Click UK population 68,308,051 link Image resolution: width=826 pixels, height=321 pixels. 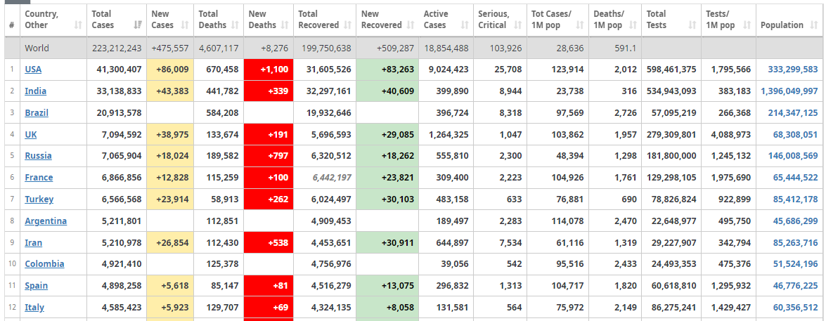click(x=795, y=134)
